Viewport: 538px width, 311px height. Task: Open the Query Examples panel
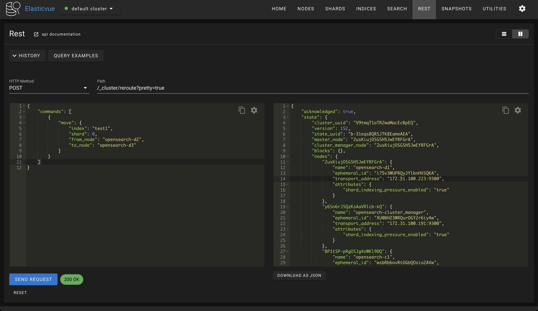coord(76,56)
